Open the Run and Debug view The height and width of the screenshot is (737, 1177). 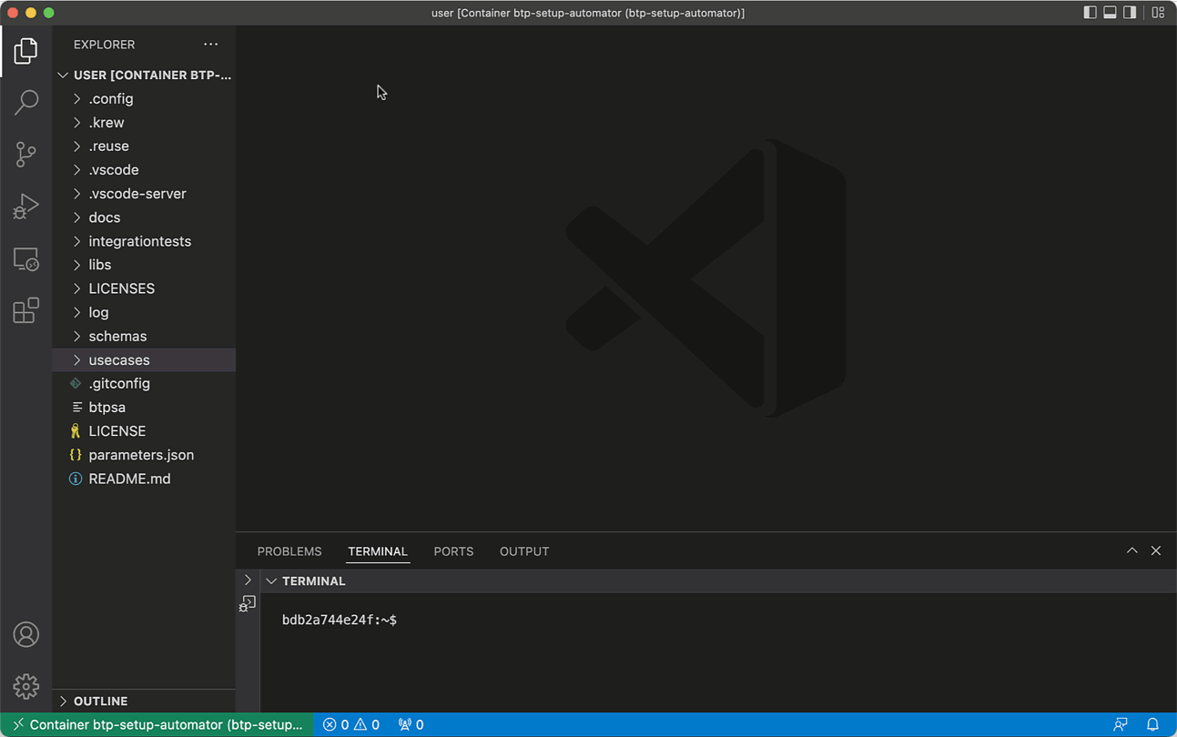25,207
